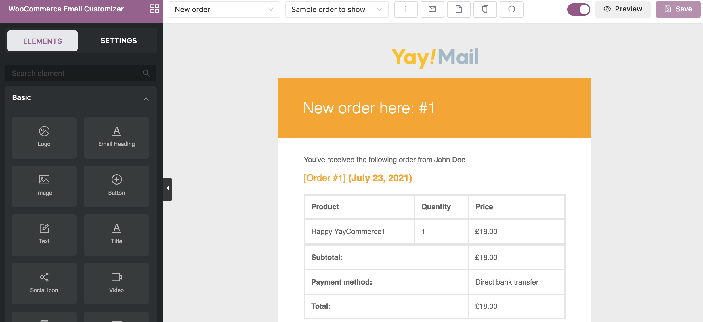Open the info icon button in toolbar
The image size is (703, 322).
point(406,9)
